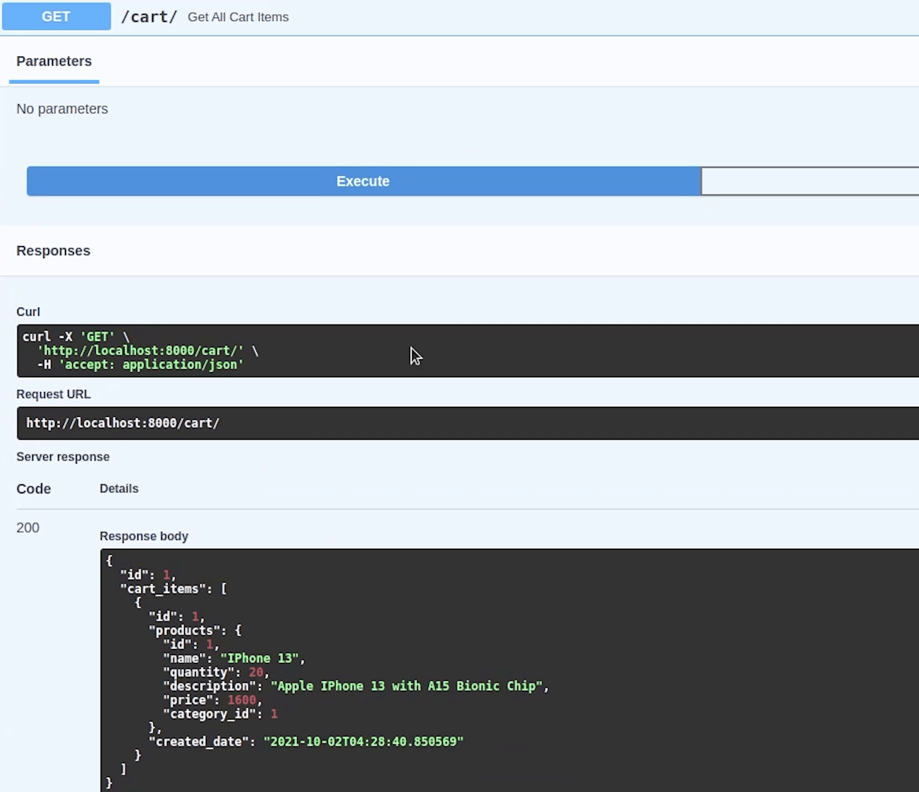The width and height of the screenshot is (919, 792).
Task: Click the No parameters text
Action: (62, 109)
